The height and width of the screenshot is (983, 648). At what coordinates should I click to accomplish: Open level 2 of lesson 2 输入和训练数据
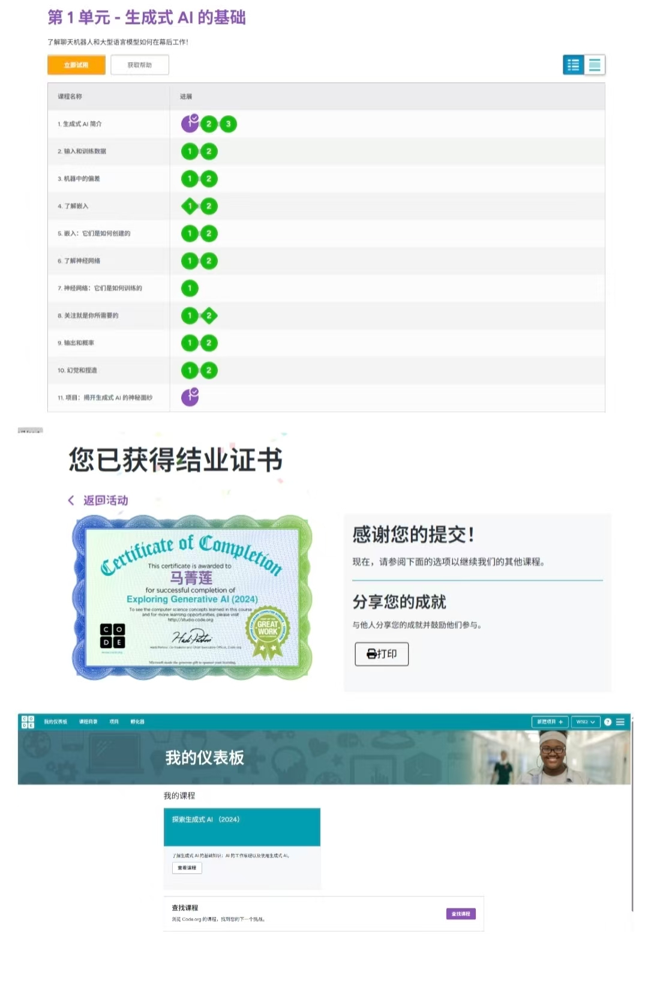(209, 151)
